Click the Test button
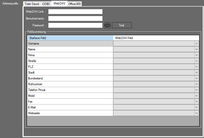The width and height of the screenshot is (204, 138). (121, 25)
